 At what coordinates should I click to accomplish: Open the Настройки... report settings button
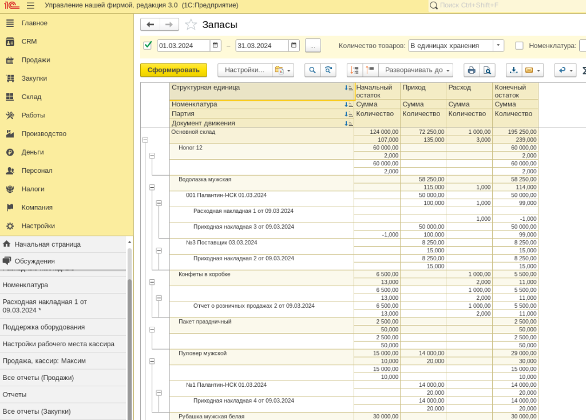tap(244, 70)
